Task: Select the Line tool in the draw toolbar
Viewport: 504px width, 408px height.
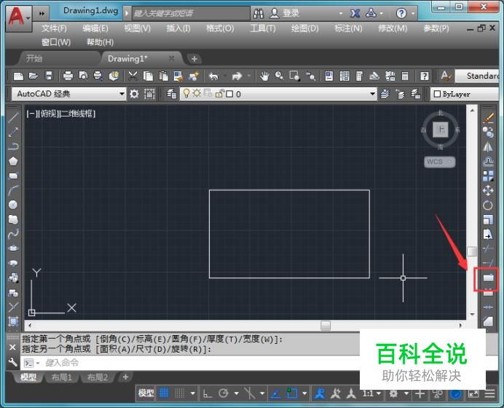Action: (13, 117)
